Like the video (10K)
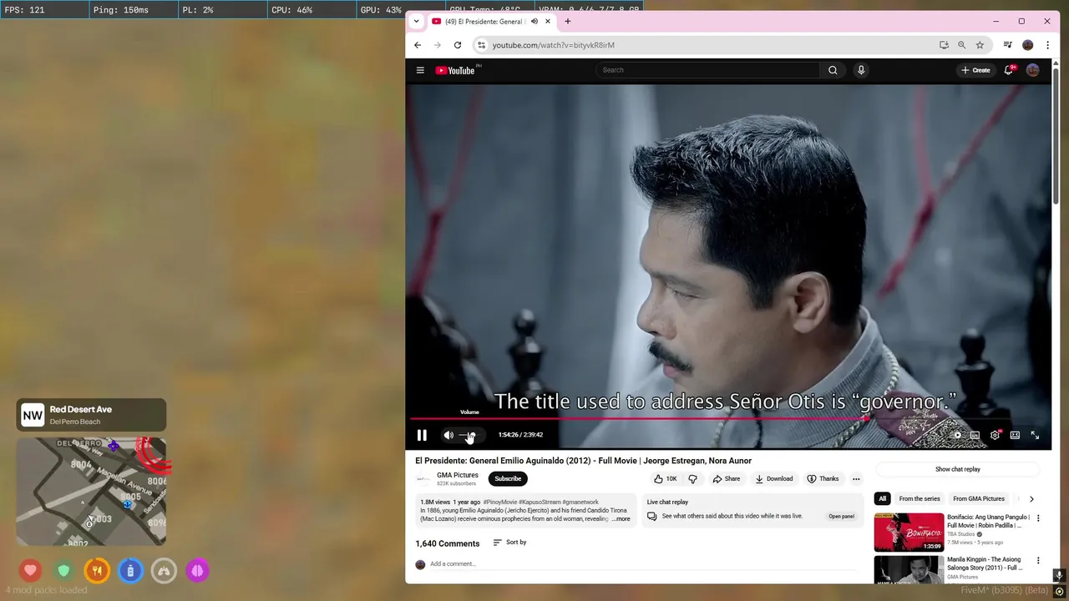The width and height of the screenshot is (1069, 601). pos(666,479)
